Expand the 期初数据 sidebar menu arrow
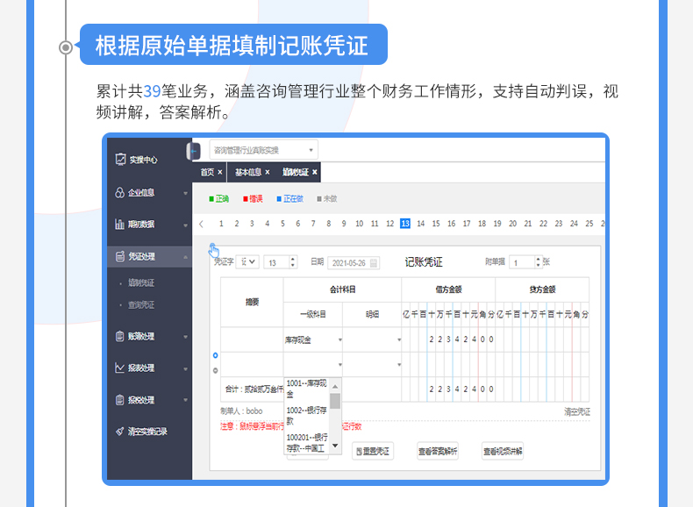The image size is (693, 507). (x=185, y=225)
